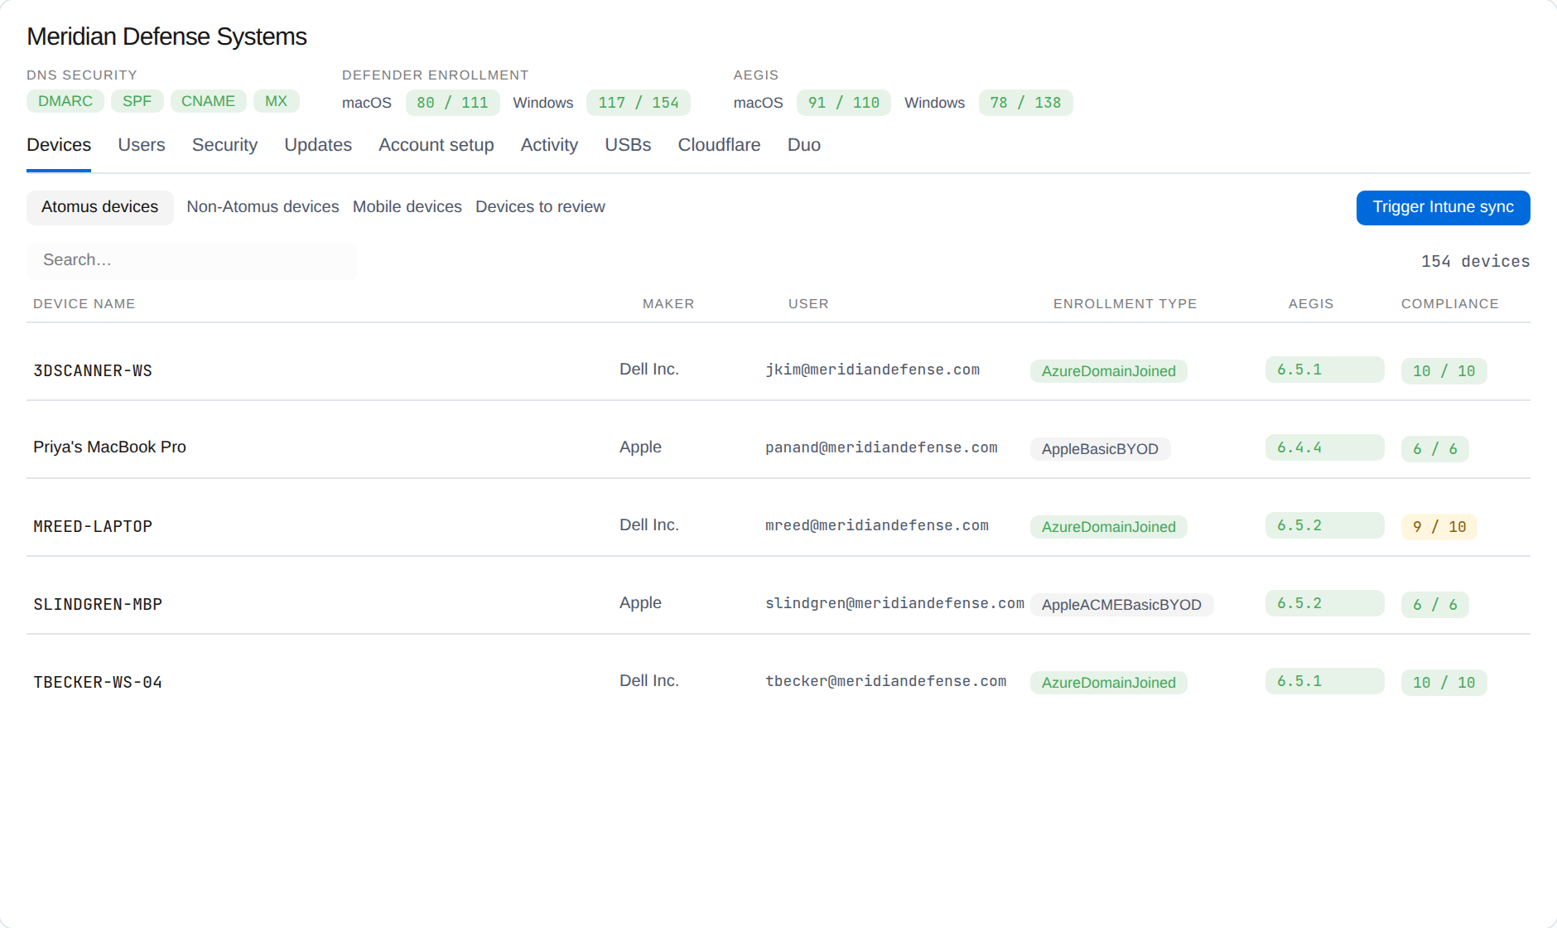Click user slindgren@meridiandefense.com
Image resolution: width=1557 pixels, height=928 pixels.
point(894,603)
